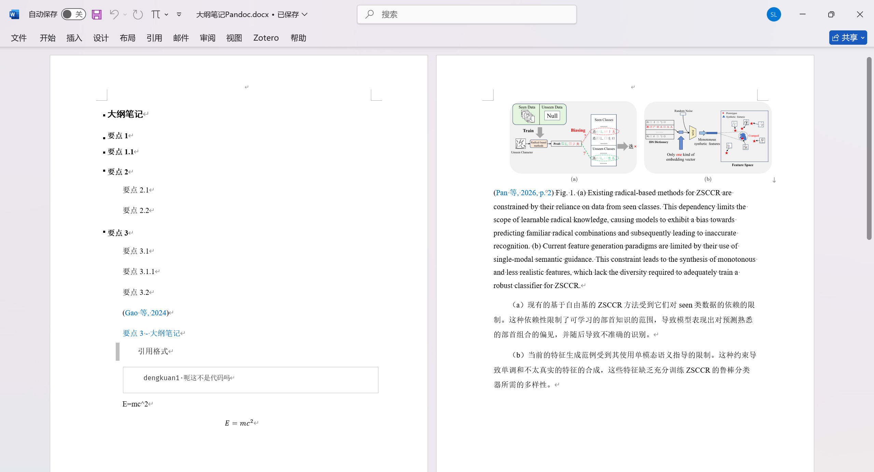Click the SL account avatar
The image size is (874, 472).
[774, 14]
